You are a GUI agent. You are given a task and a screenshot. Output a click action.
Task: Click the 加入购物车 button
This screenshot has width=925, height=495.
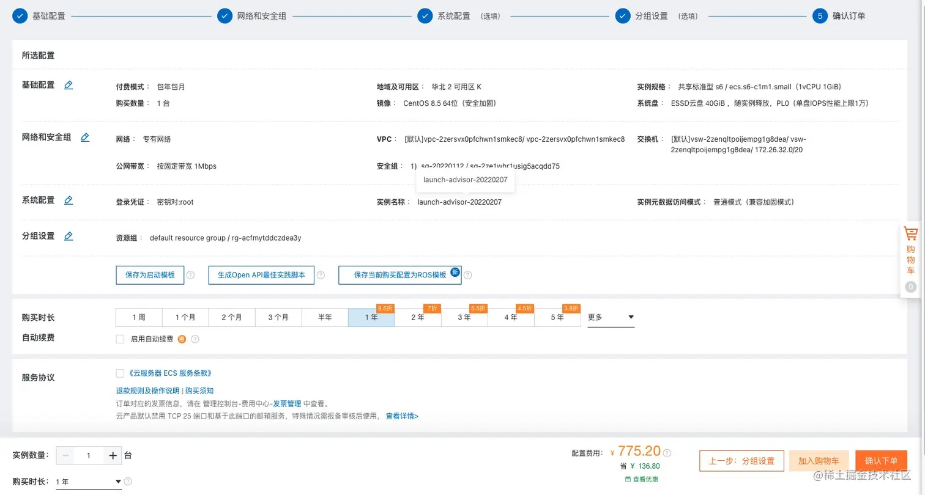(819, 461)
